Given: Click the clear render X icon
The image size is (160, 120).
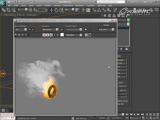Looking at the screenshot, I should pos(29,35).
